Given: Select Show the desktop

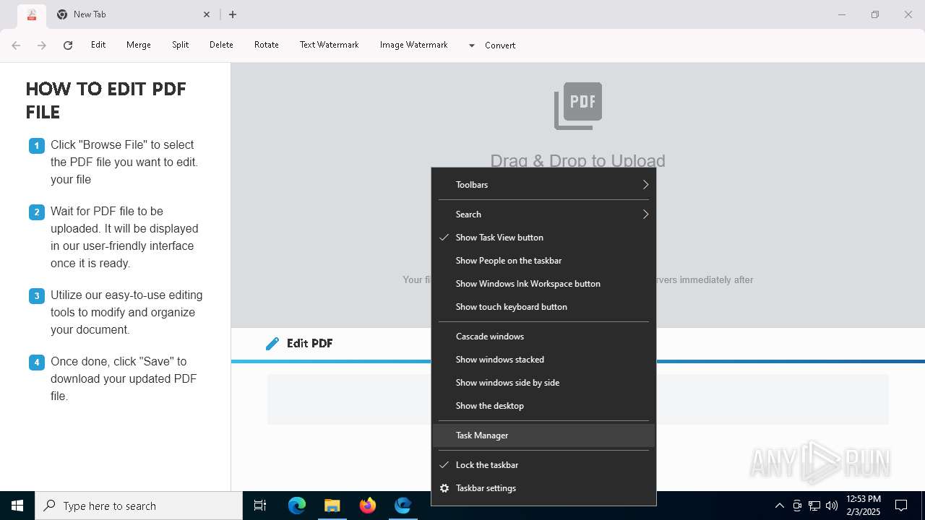Looking at the screenshot, I should tap(543, 405).
